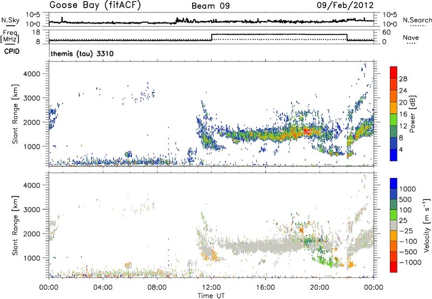432x299 pixels.
Task: Click the '25' label on the velocity colorbar
Action: 403,220
